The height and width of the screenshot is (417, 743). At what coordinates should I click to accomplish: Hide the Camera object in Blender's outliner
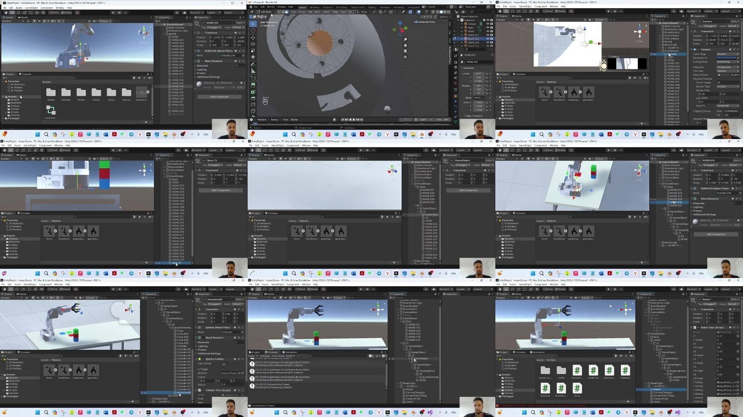[488, 24]
